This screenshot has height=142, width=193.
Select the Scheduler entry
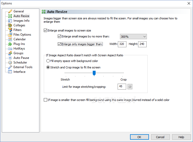click(x=20, y=62)
